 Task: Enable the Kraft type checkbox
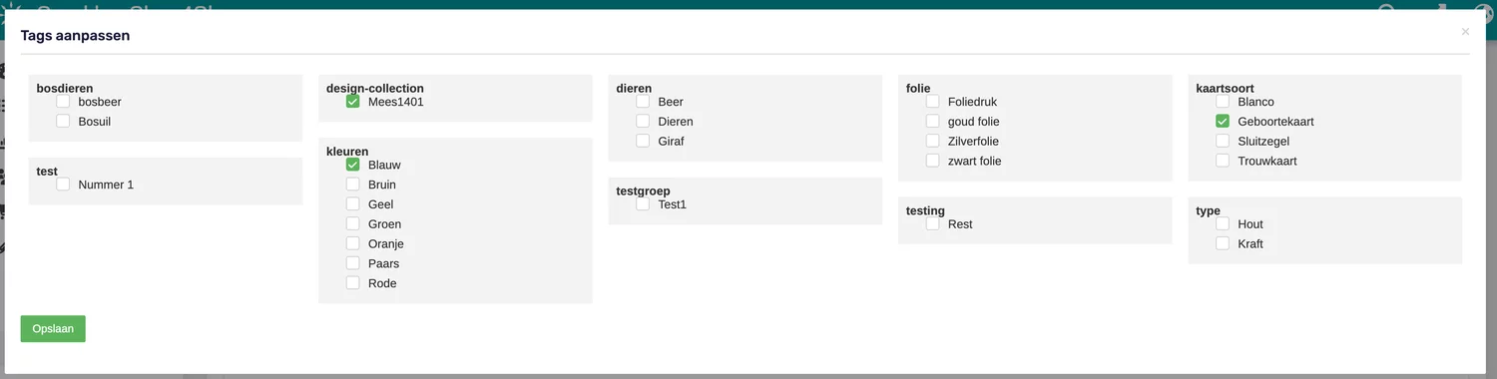[x=1223, y=243]
